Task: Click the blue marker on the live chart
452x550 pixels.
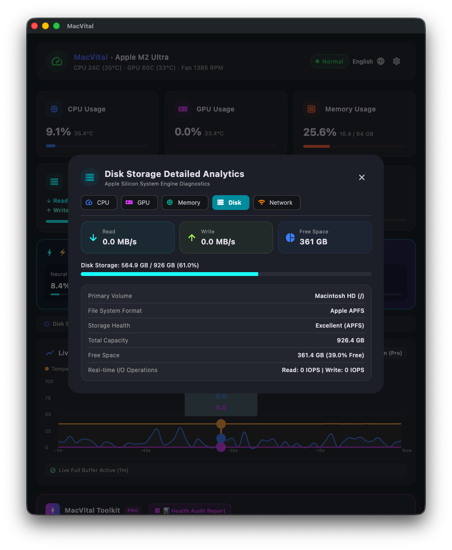Action: [220, 438]
